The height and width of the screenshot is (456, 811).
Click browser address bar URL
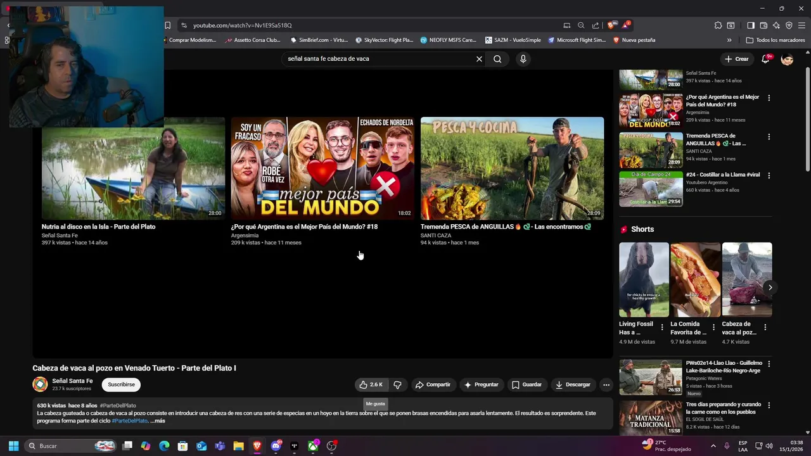(x=242, y=25)
